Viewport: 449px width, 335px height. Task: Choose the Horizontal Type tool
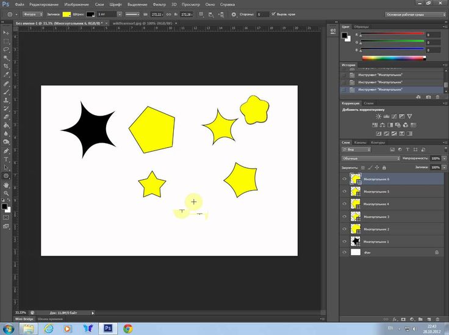click(6, 158)
